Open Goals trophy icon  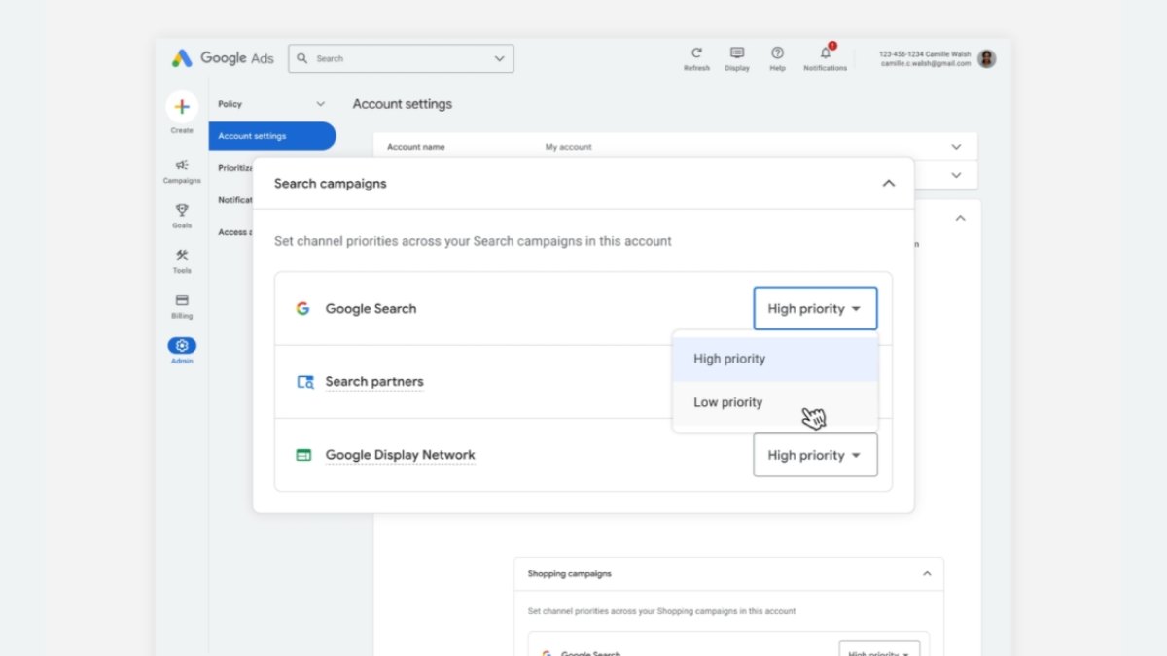point(182,210)
